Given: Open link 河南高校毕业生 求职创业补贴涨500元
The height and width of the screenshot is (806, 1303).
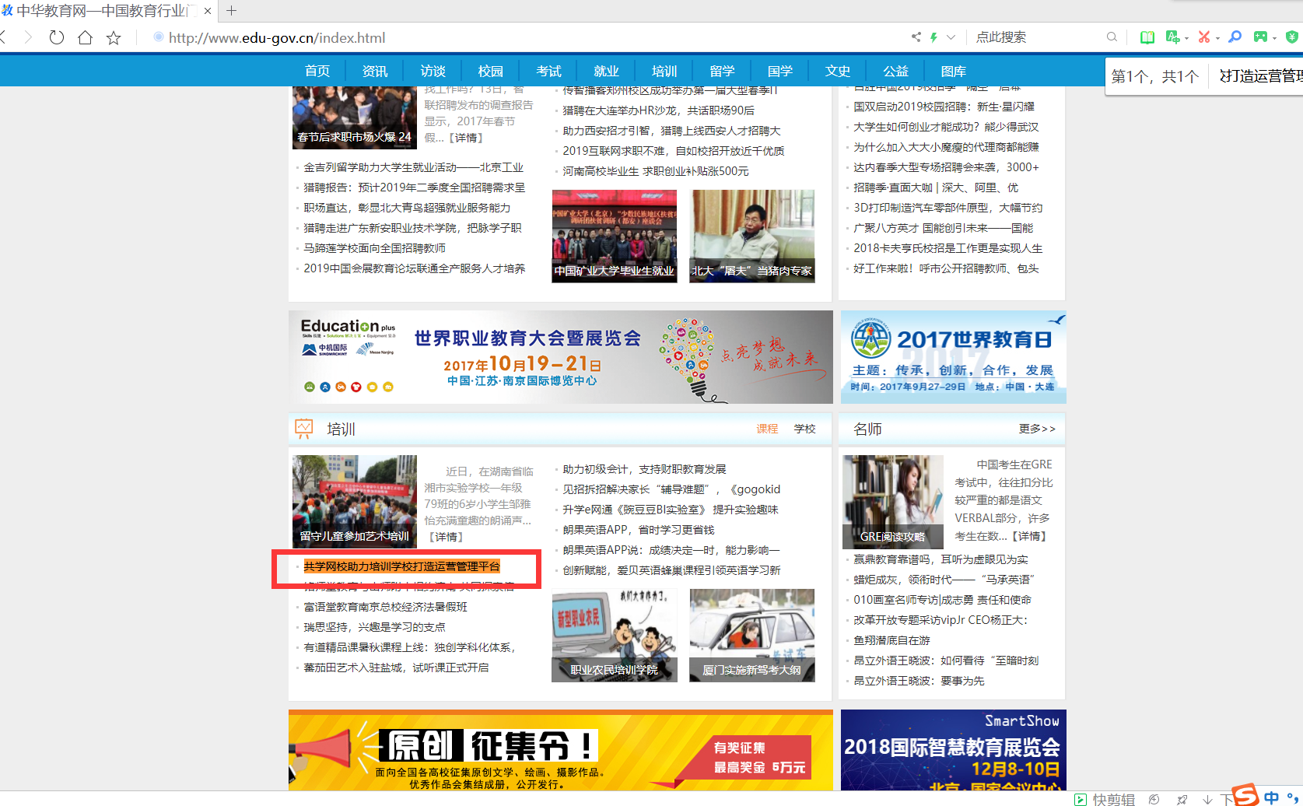Looking at the screenshot, I should tap(656, 171).
